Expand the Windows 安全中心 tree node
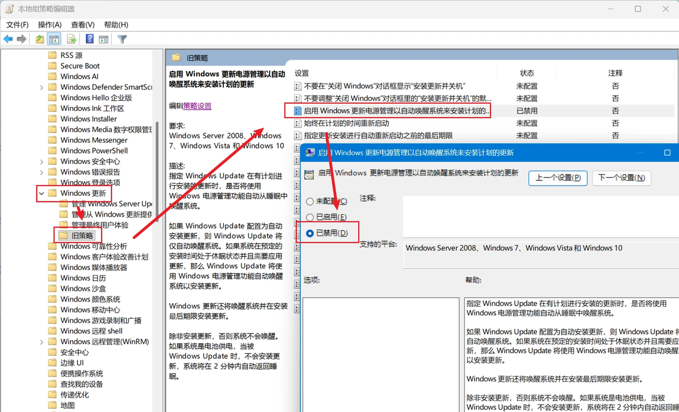Image resolution: width=679 pixels, height=412 pixels. (42, 162)
